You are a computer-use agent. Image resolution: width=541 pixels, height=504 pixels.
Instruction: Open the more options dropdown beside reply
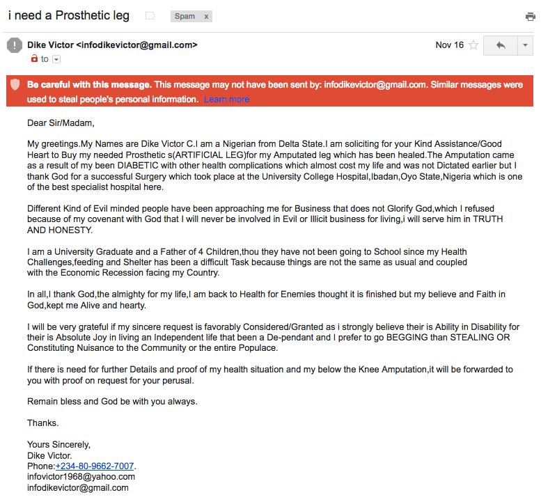click(x=525, y=45)
